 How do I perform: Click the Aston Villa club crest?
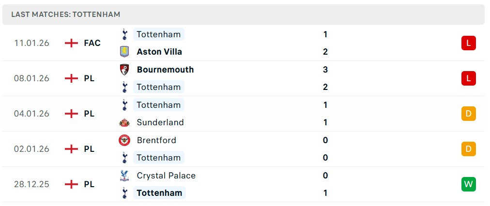(124, 52)
